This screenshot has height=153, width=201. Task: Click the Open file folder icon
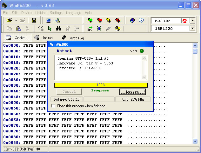tap(10, 20)
